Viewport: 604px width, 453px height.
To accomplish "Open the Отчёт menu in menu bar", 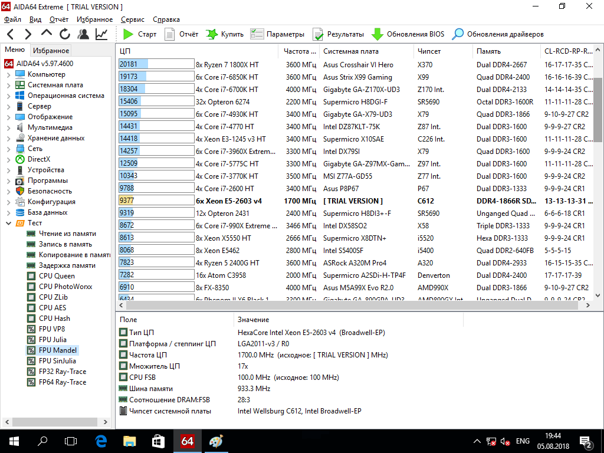I will [x=59, y=19].
